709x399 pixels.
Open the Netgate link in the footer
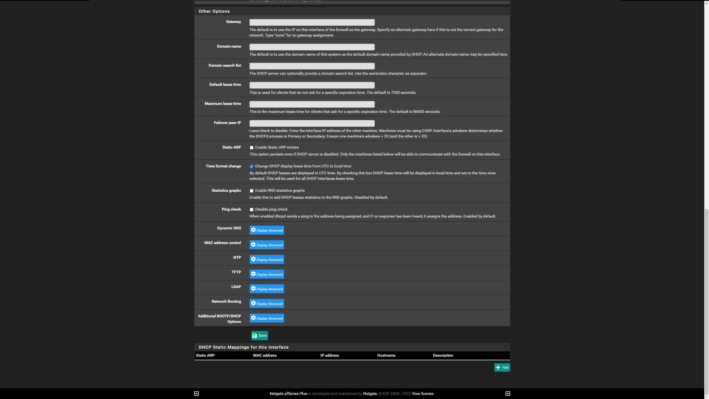[370, 393]
